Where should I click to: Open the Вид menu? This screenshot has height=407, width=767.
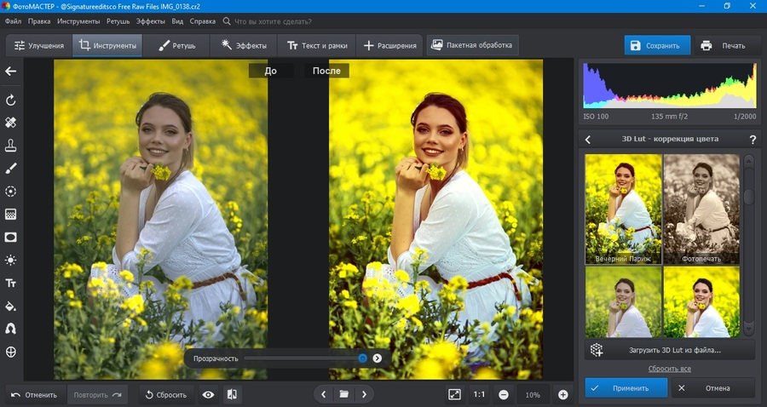[x=177, y=21]
